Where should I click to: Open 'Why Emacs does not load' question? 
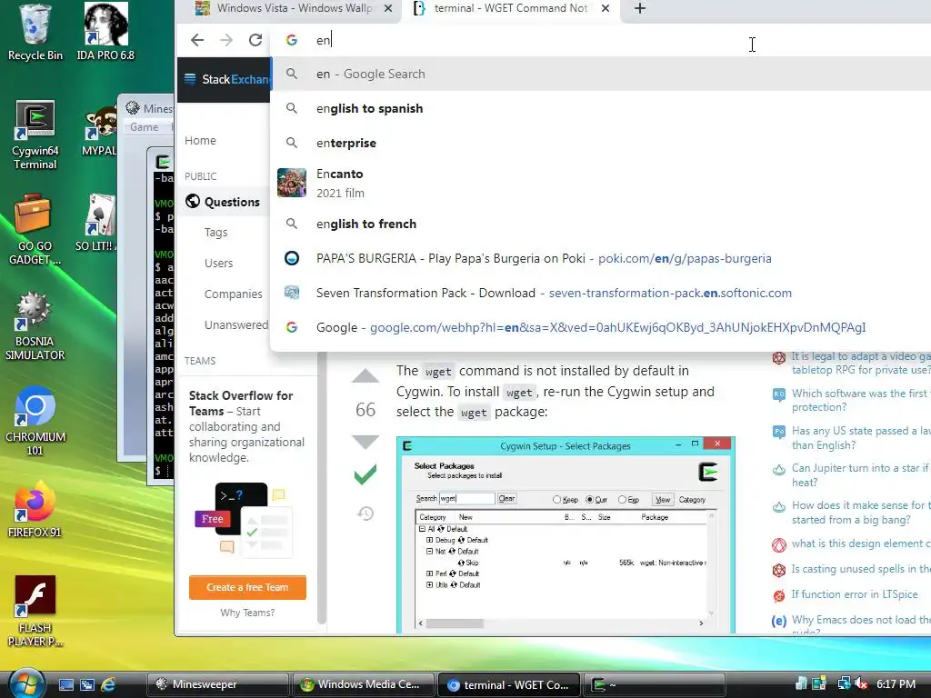pos(860,623)
